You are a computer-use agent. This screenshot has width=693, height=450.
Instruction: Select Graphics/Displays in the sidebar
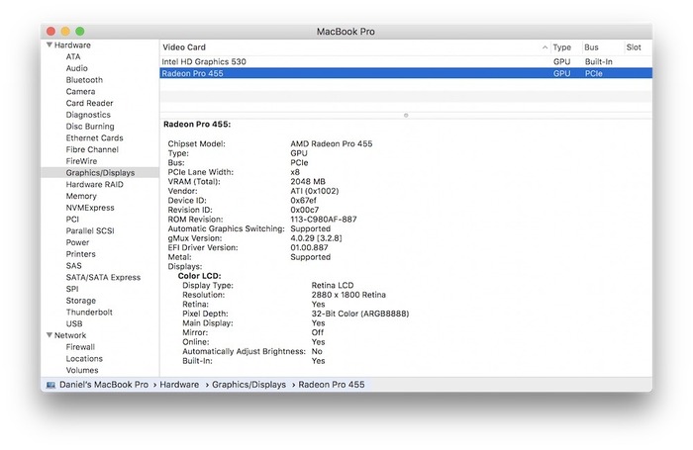tap(100, 173)
